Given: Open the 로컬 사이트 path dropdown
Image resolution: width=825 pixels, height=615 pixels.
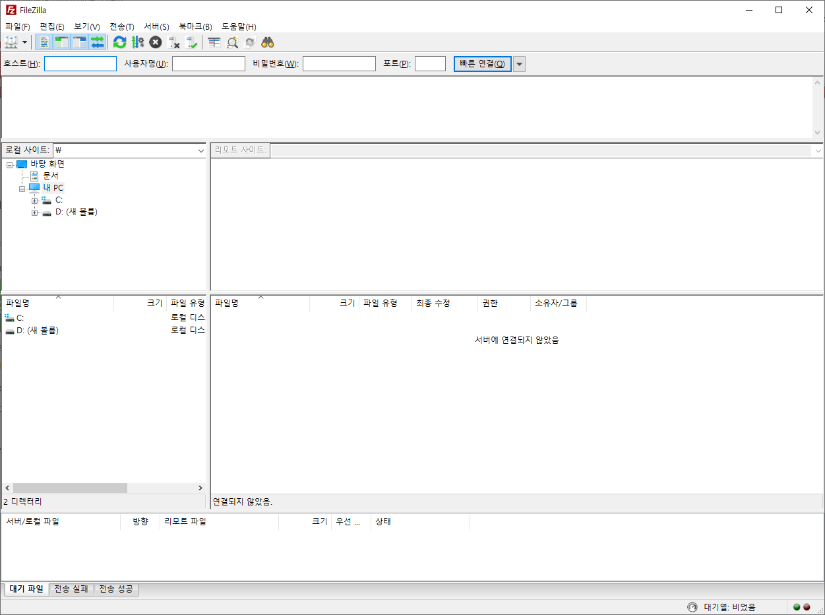Looking at the screenshot, I should tap(201, 150).
